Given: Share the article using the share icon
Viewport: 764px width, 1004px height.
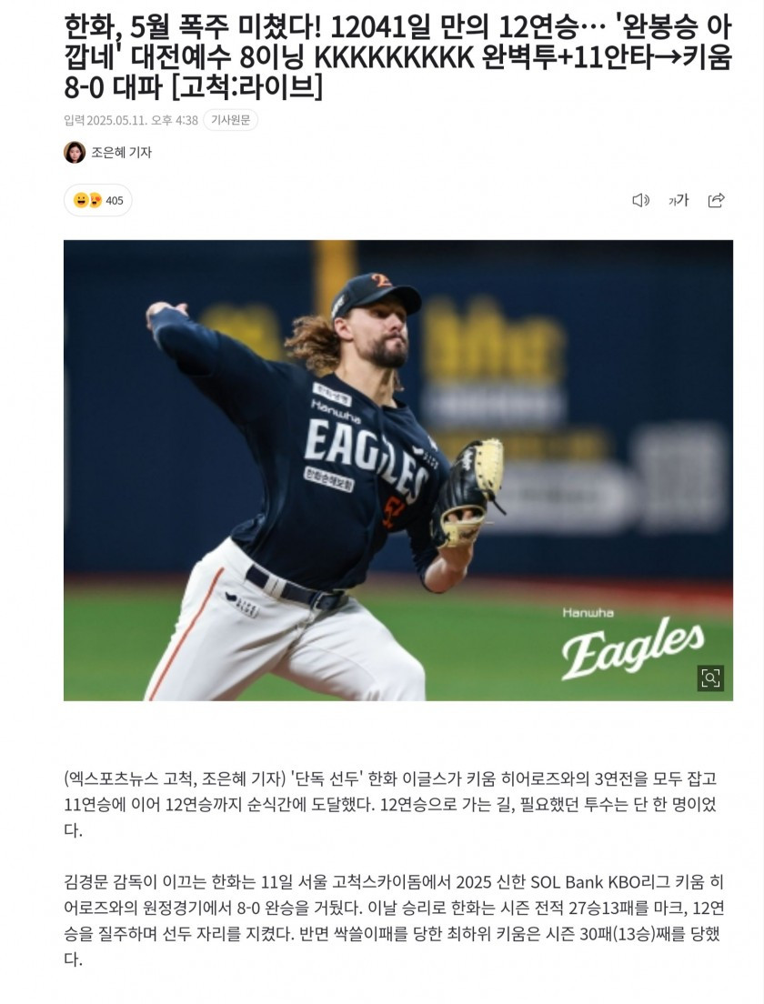Looking at the screenshot, I should 716,200.
